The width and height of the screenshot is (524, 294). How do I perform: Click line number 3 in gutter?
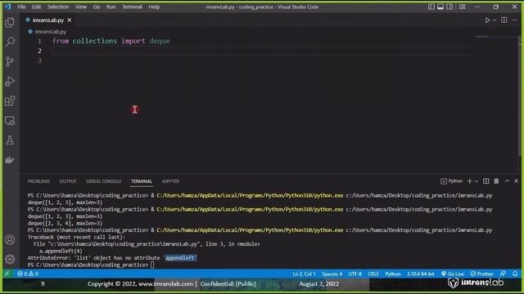pos(40,60)
